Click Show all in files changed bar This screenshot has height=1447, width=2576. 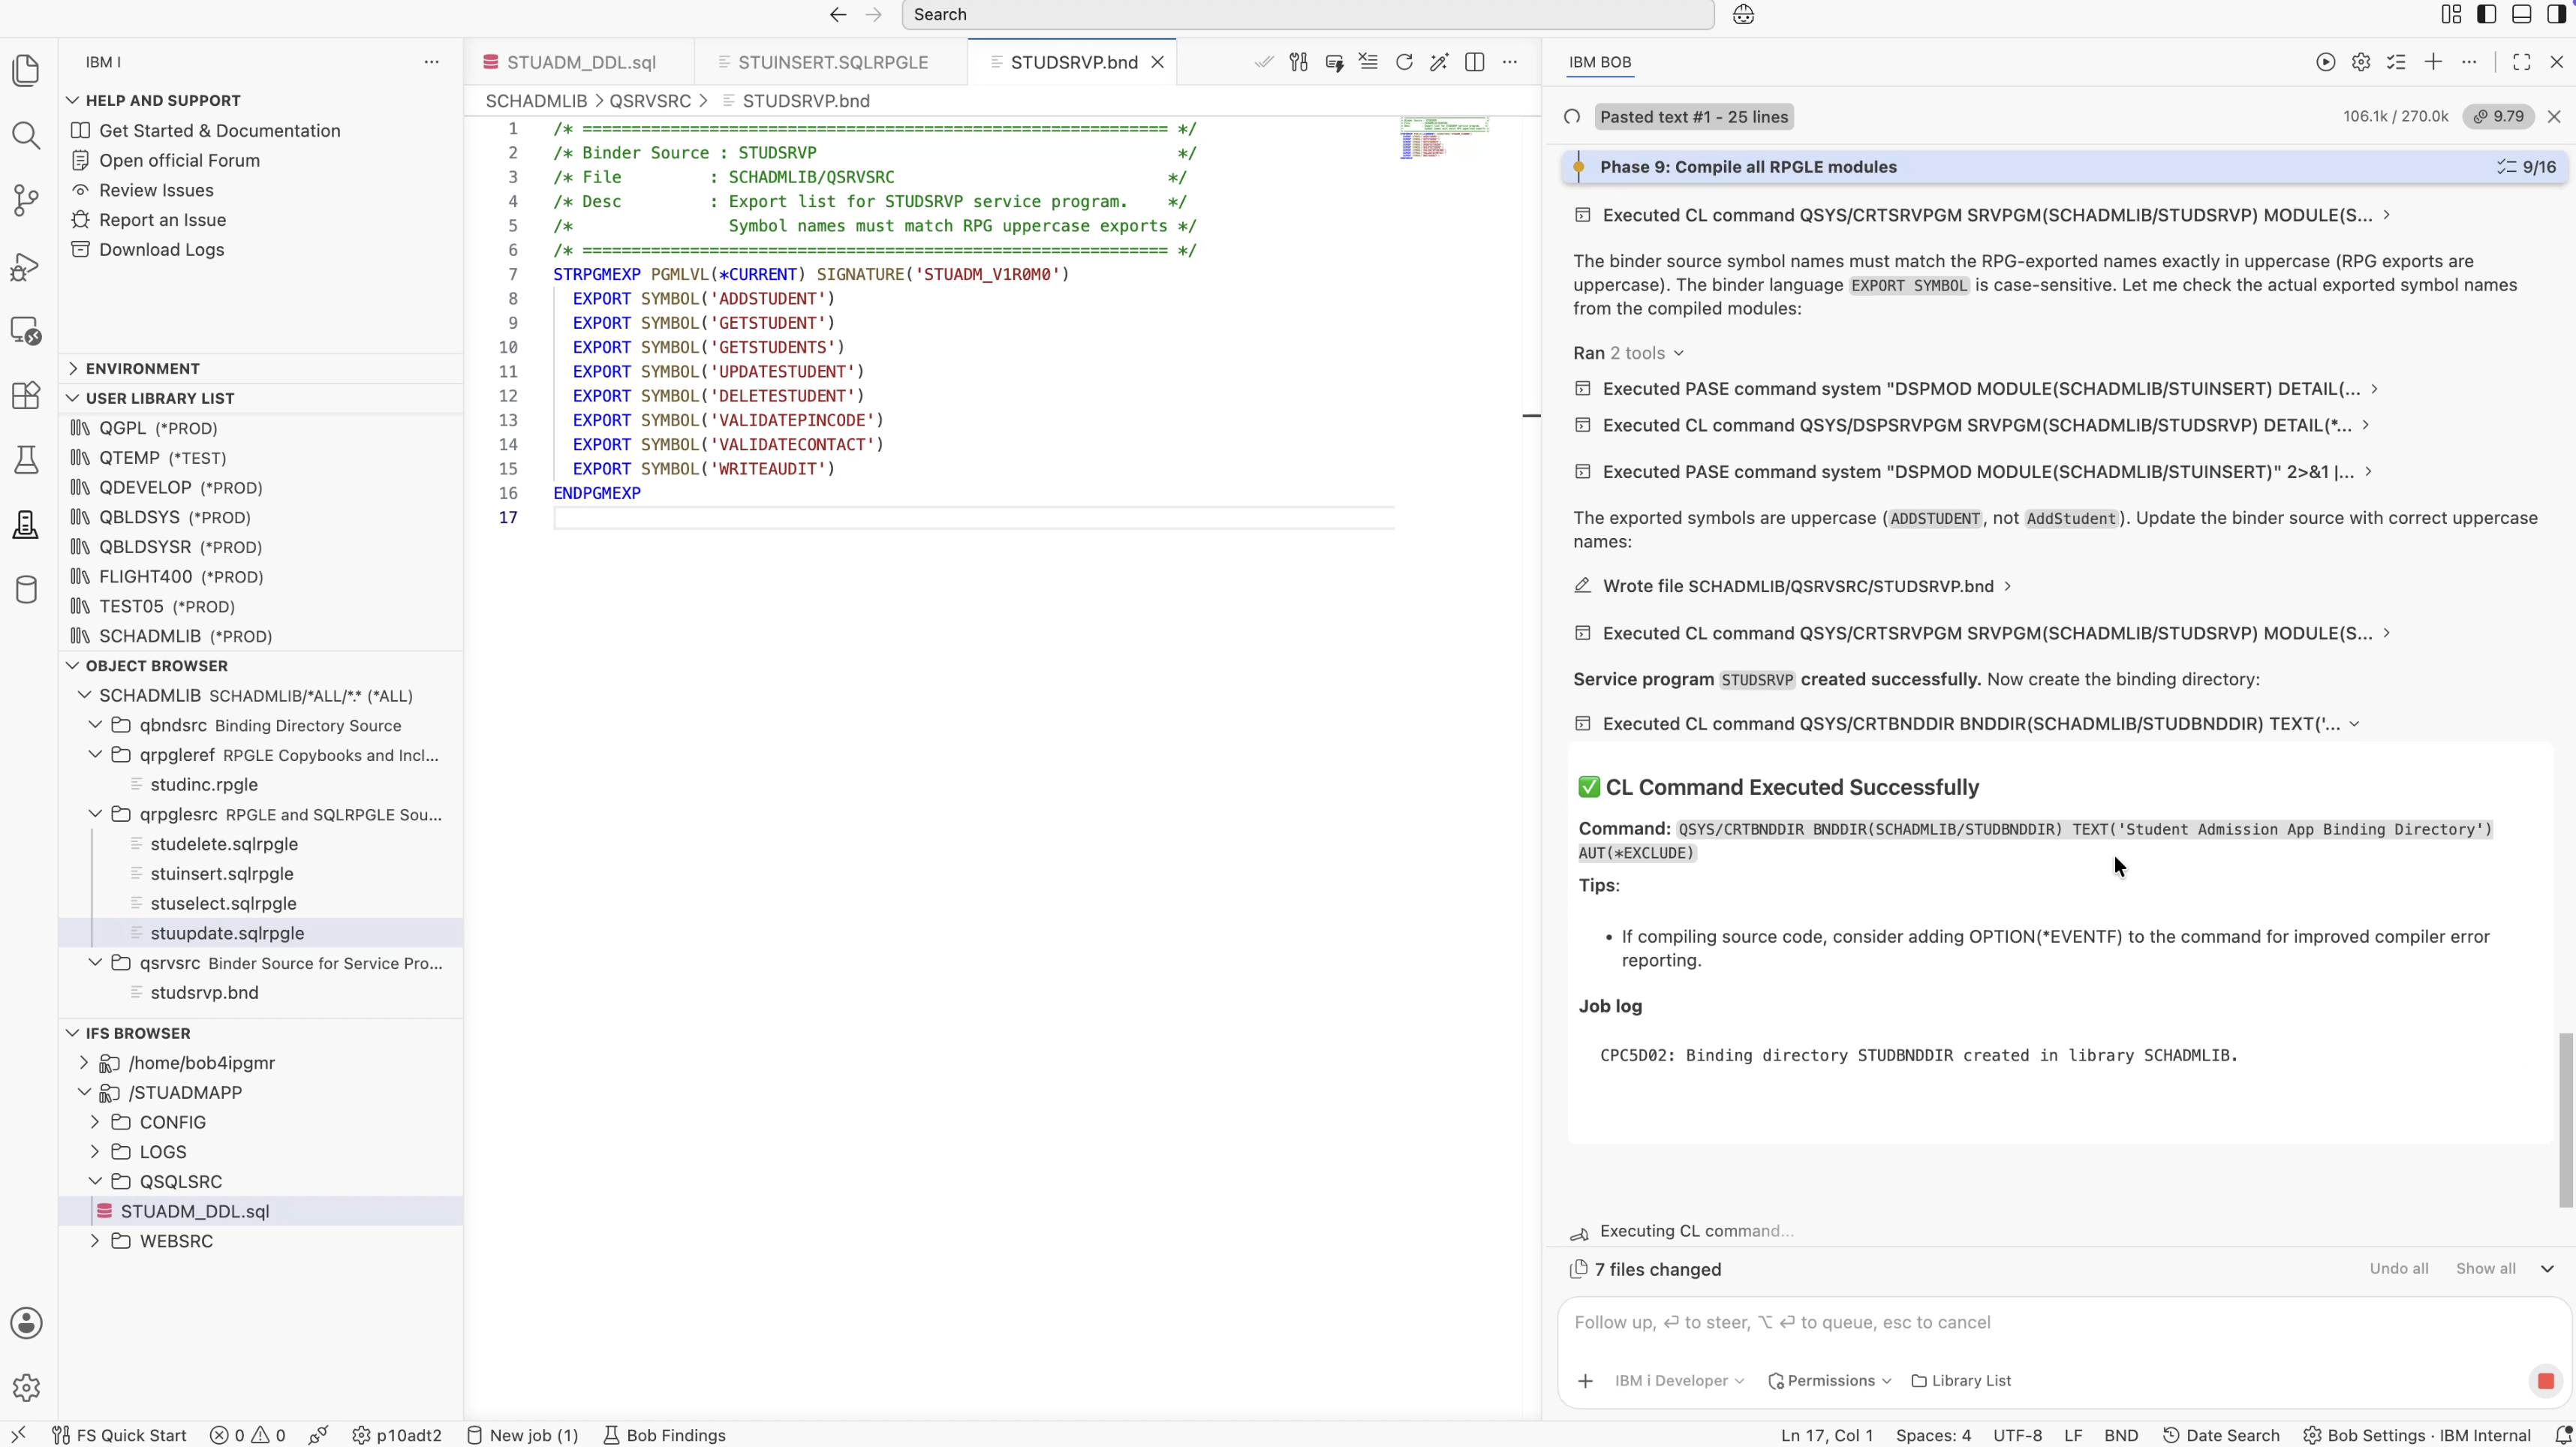pyautogui.click(x=2485, y=1269)
